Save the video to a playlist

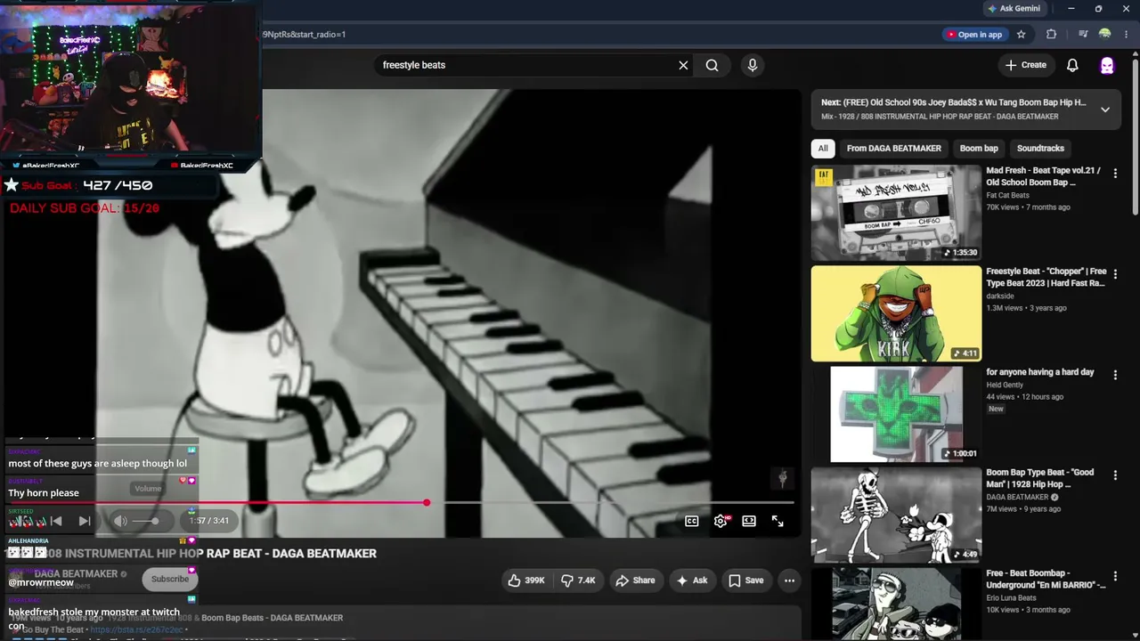pos(745,580)
